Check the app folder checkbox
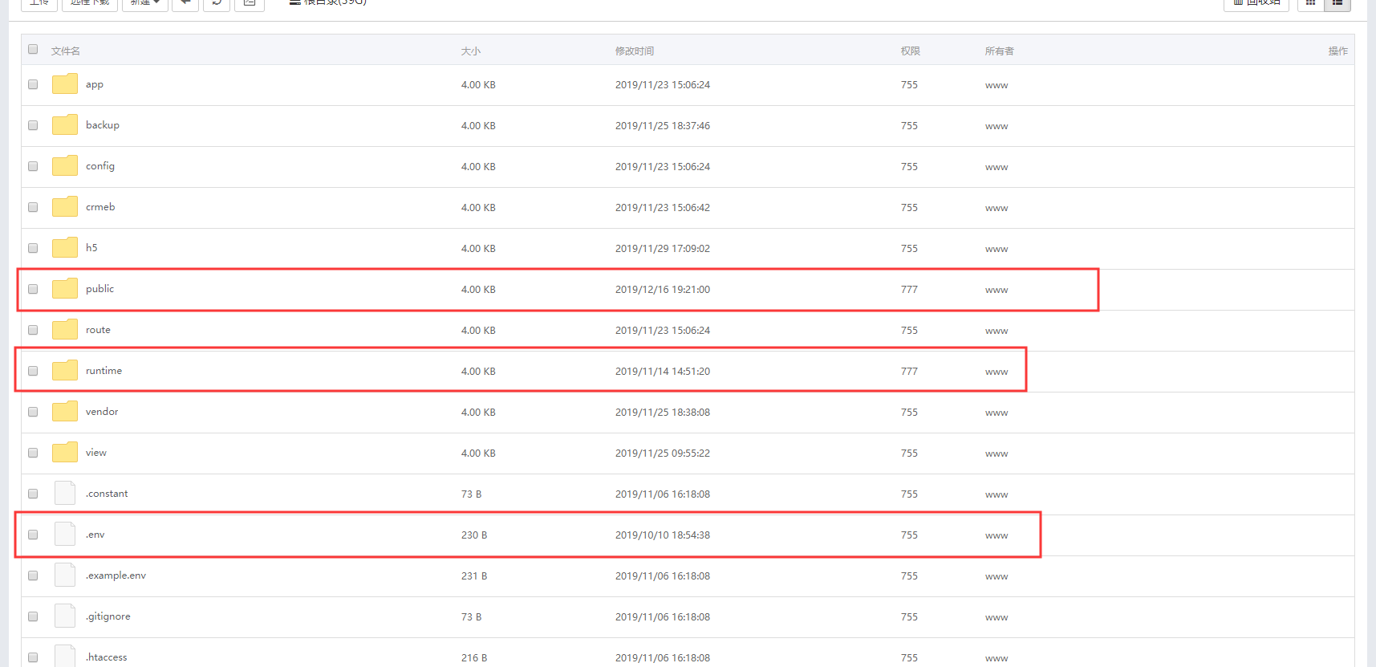The height and width of the screenshot is (667, 1376). point(33,84)
